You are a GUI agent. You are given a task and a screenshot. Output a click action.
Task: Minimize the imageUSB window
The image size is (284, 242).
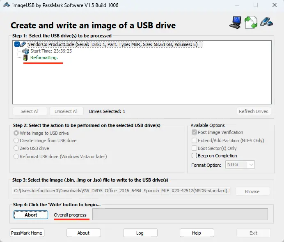pyautogui.click(x=237, y=5)
